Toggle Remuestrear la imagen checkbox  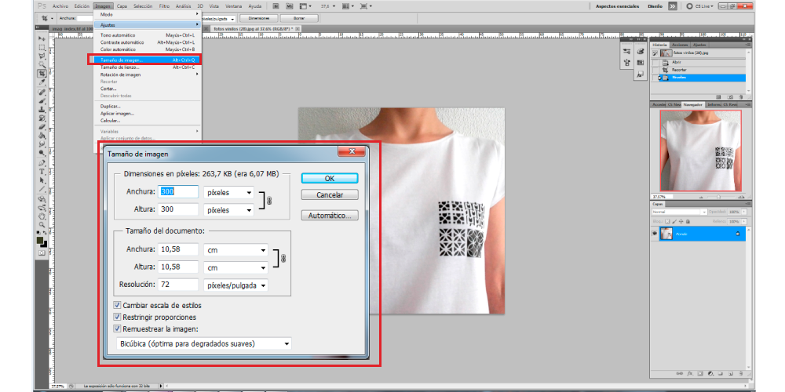coord(117,329)
